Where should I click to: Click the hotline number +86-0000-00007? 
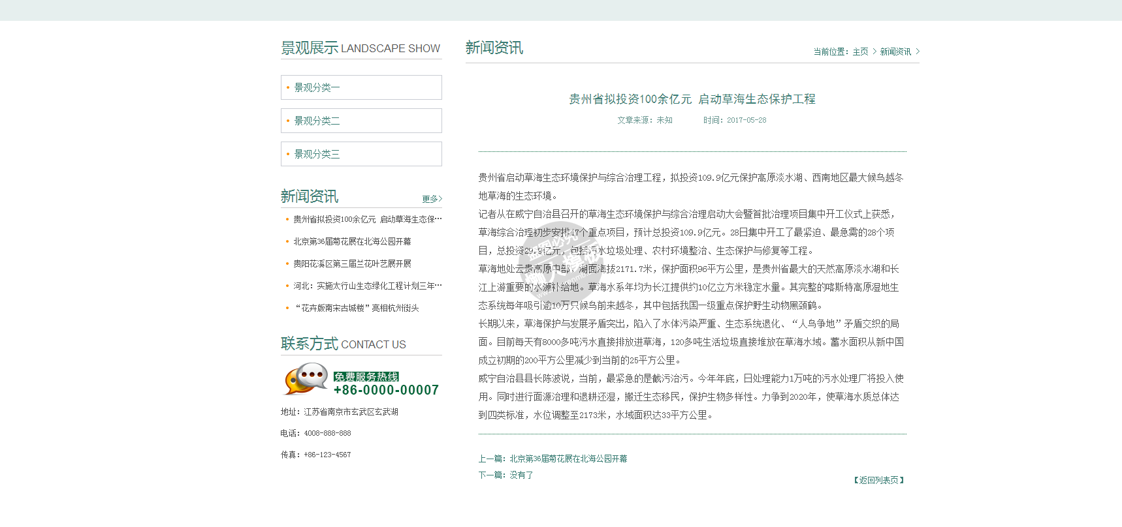pos(386,390)
